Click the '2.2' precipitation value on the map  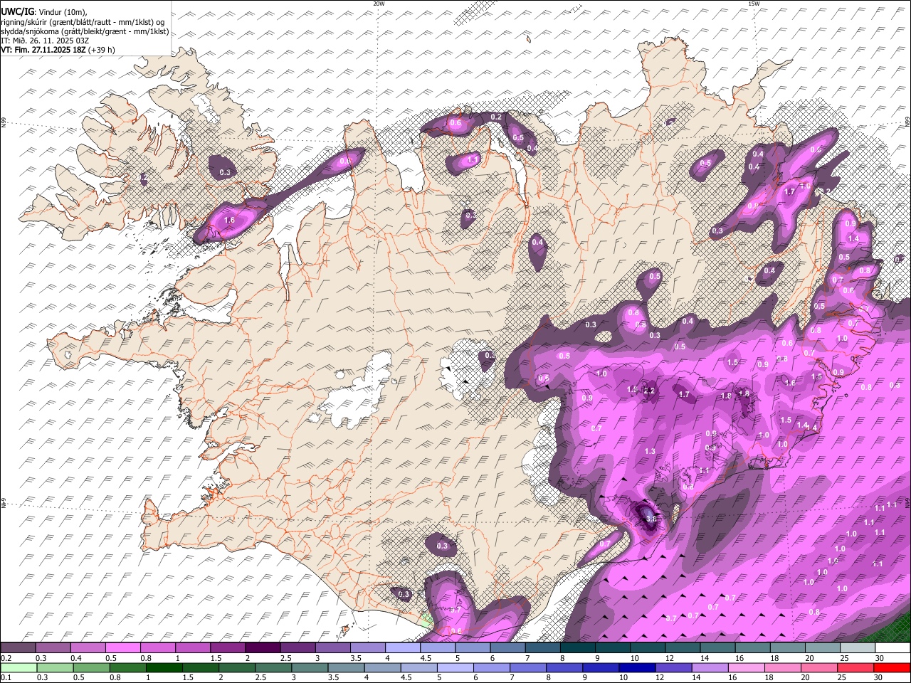pyautogui.click(x=649, y=391)
